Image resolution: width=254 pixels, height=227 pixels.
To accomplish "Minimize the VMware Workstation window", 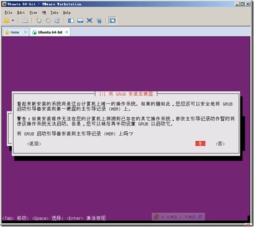I will pos(237,4).
